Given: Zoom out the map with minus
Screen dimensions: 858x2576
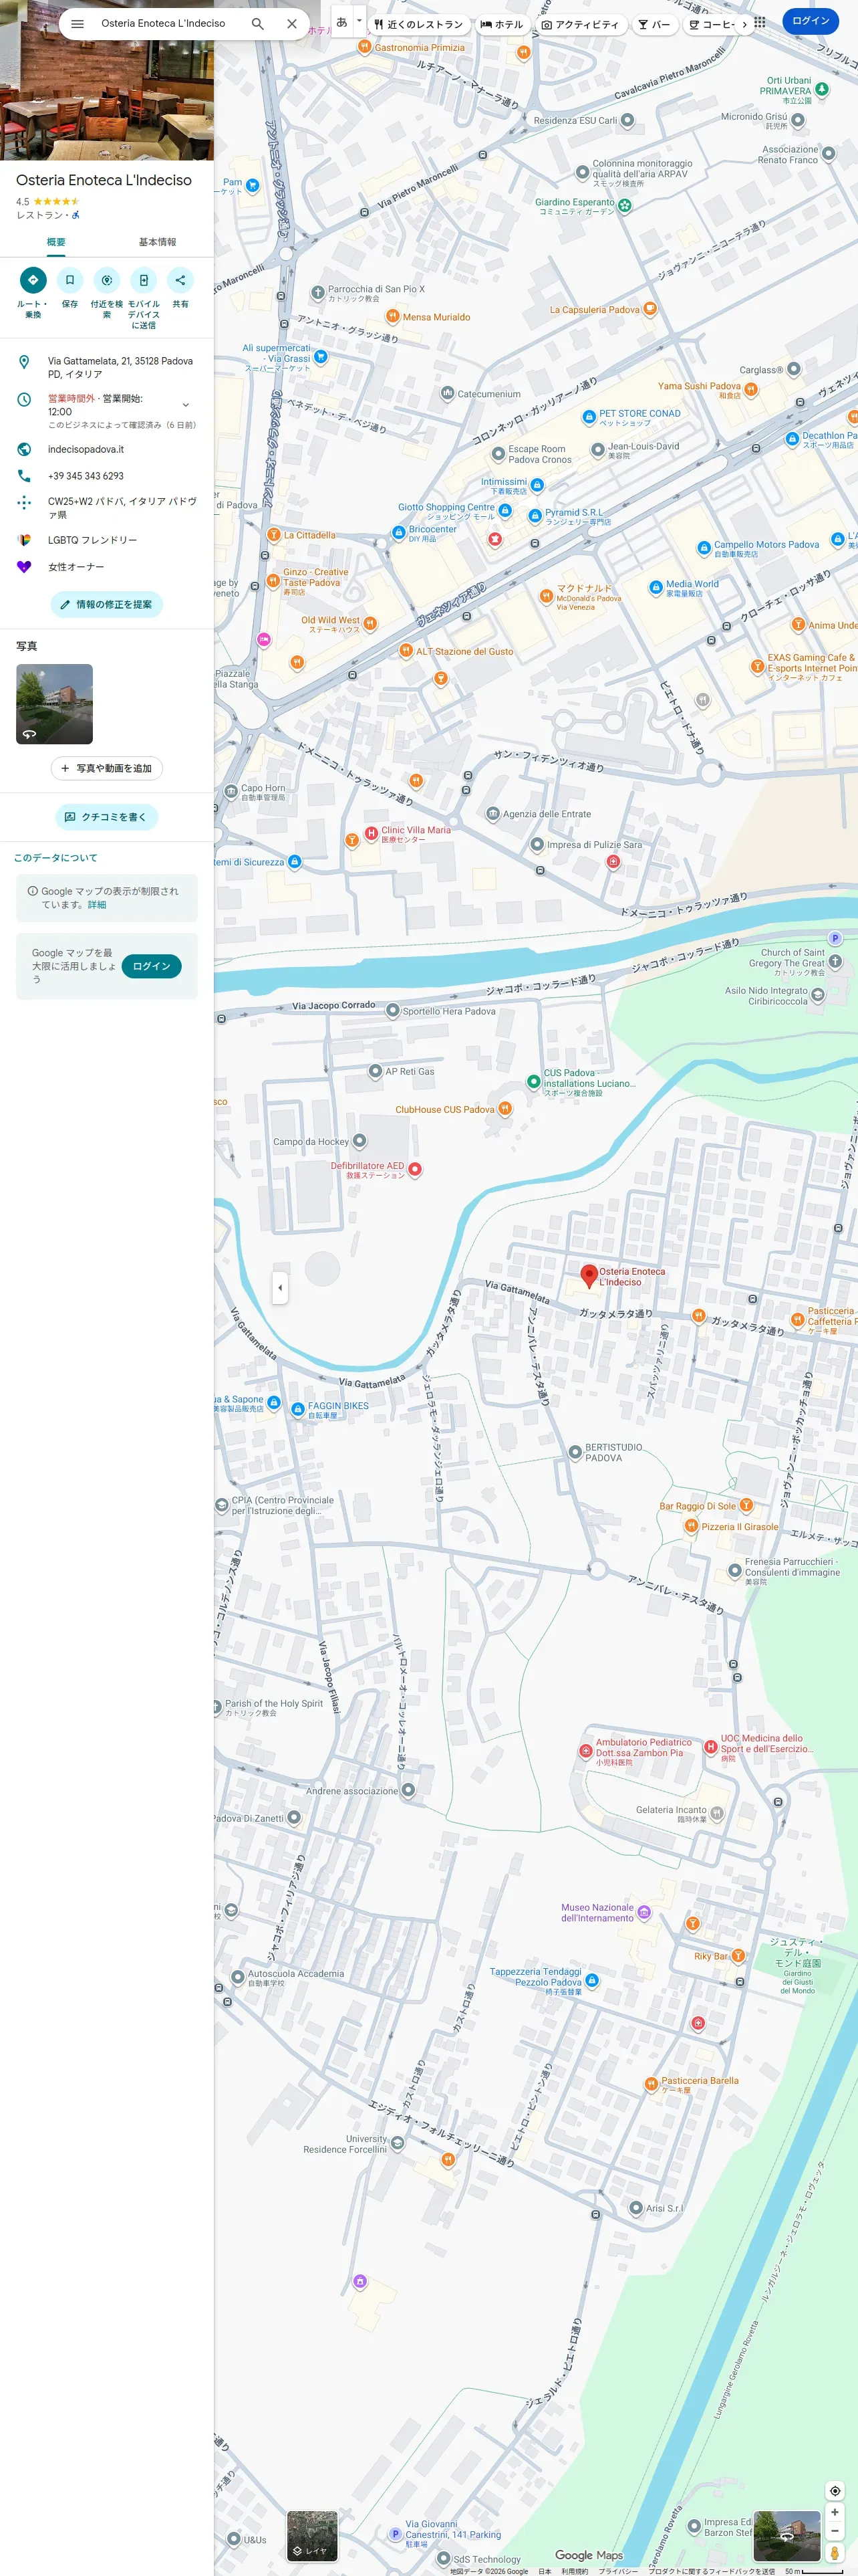Looking at the screenshot, I should (835, 2531).
